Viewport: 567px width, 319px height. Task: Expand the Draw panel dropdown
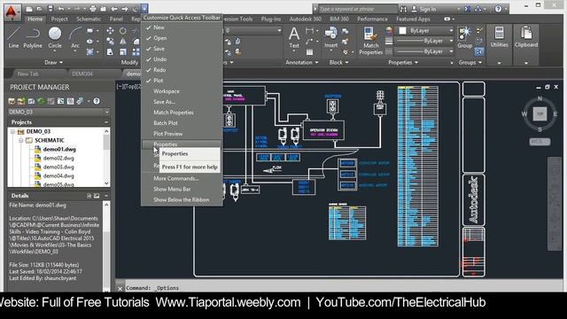click(x=53, y=62)
